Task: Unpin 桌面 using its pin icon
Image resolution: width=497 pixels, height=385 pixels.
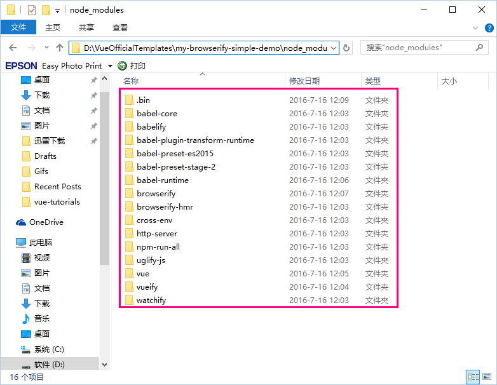Action: 93,80
